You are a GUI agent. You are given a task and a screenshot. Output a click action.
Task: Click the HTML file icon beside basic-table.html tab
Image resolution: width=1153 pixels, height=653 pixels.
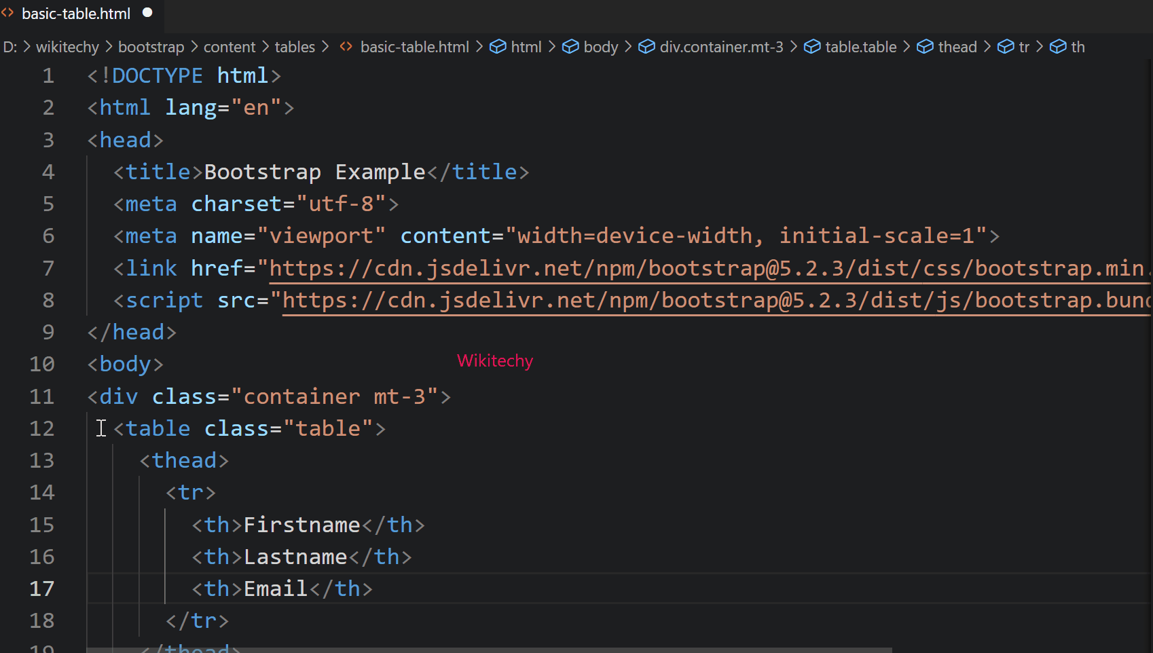(10, 14)
